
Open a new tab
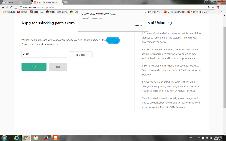66,2
